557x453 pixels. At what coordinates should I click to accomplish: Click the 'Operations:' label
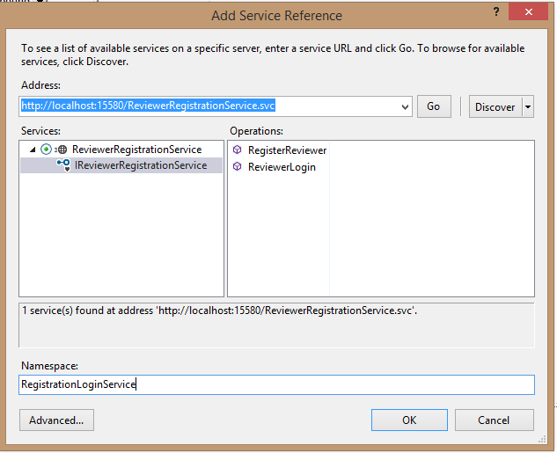pos(256,131)
